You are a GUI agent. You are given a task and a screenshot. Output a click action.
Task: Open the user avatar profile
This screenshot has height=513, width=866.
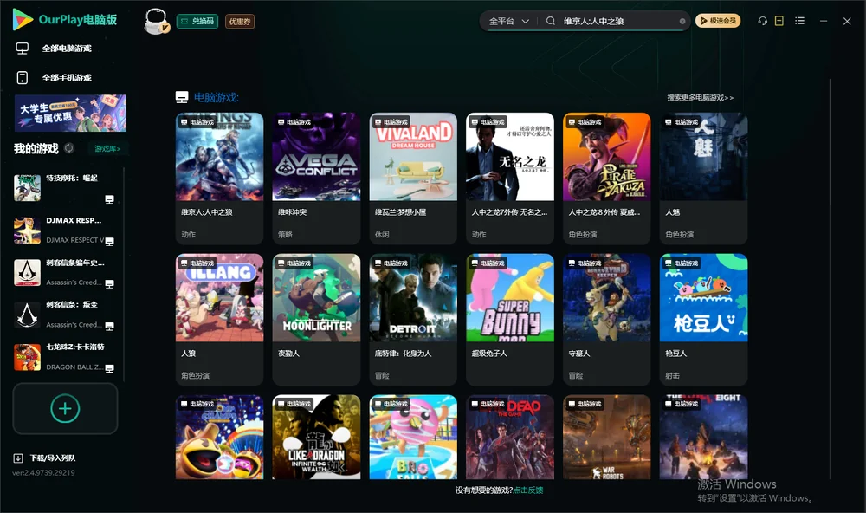pyautogui.click(x=156, y=21)
